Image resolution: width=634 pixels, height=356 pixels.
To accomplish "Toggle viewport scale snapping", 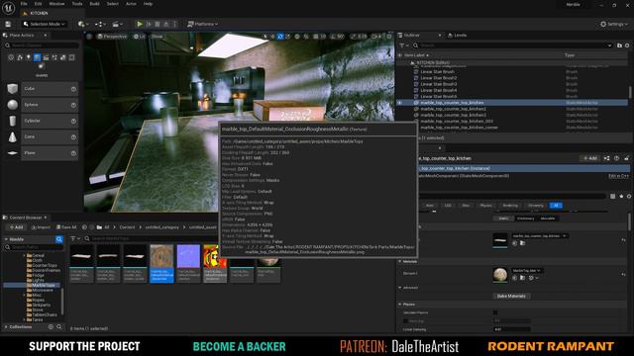I will click(x=353, y=37).
